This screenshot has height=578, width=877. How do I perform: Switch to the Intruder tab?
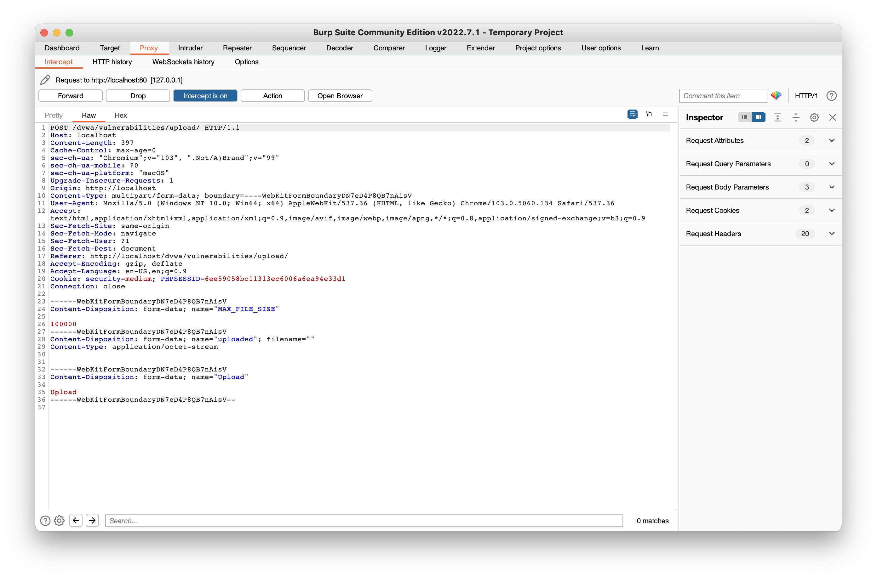click(x=190, y=48)
